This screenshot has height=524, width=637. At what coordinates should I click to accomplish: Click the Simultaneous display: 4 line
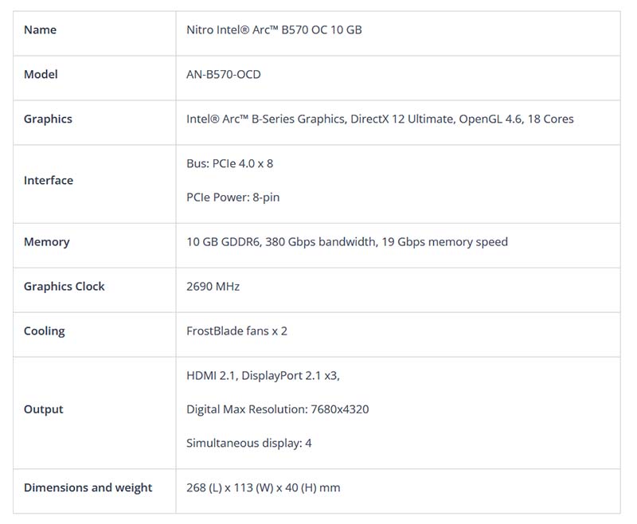pyautogui.click(x=249, y=443)
